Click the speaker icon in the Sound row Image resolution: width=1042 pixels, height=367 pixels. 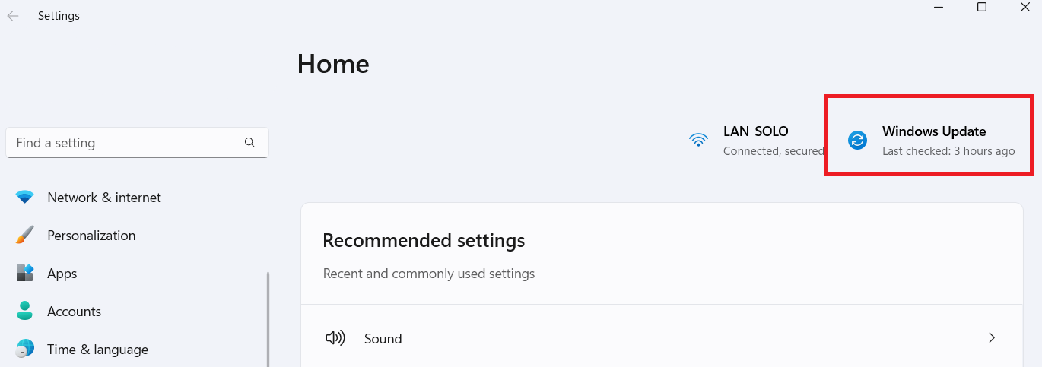pos(335,338)
